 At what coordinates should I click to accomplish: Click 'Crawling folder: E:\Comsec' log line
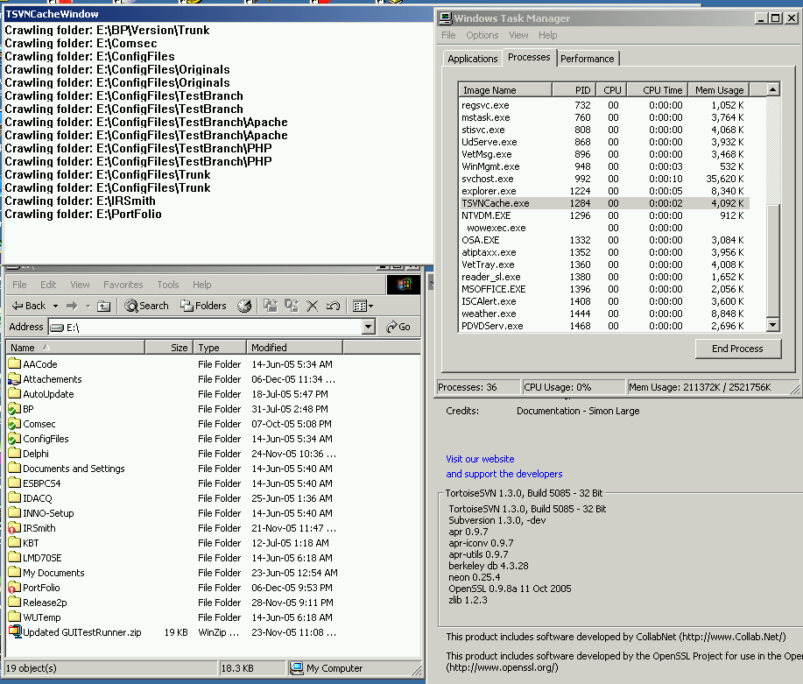tap(81, 43)
